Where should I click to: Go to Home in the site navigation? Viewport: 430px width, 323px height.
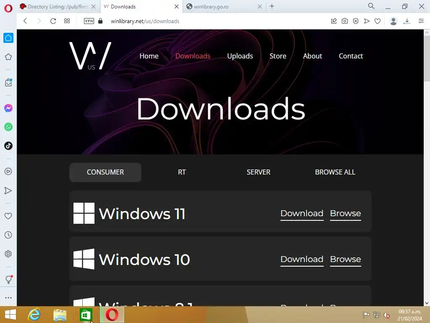click(x=149, y=56)
